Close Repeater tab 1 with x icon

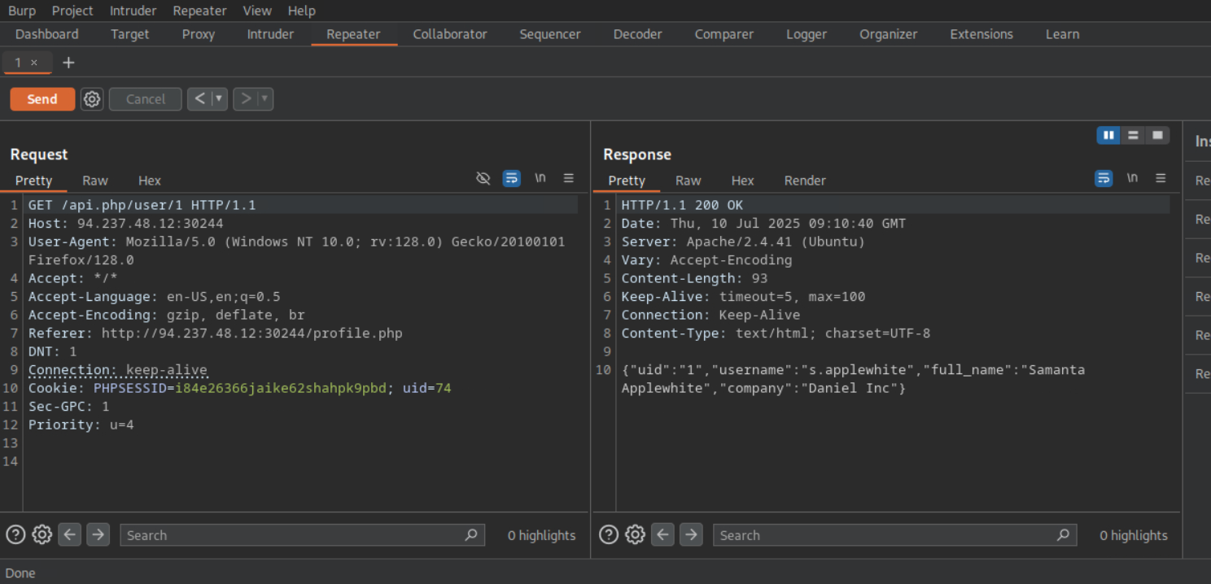coord(34,63)
